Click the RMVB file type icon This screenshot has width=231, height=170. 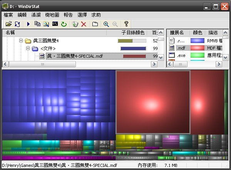coord(172,40)
